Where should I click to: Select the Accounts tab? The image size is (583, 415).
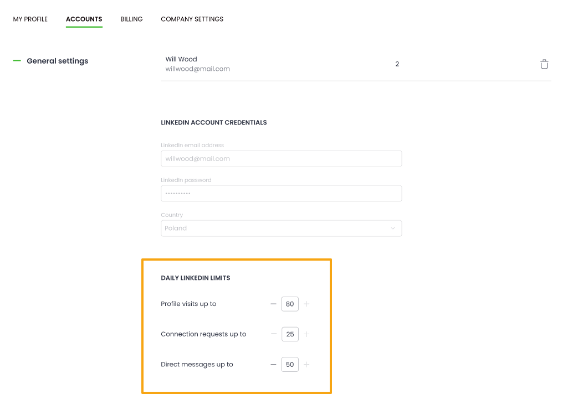(84, 19)
